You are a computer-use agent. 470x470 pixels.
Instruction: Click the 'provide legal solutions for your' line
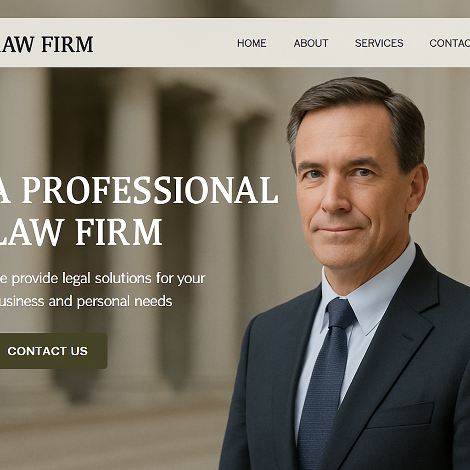point(108,279)
